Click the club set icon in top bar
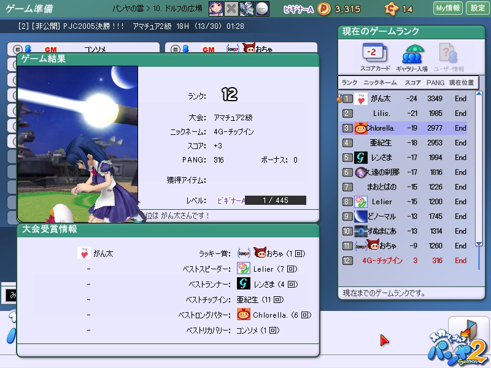 coord(247,9)
